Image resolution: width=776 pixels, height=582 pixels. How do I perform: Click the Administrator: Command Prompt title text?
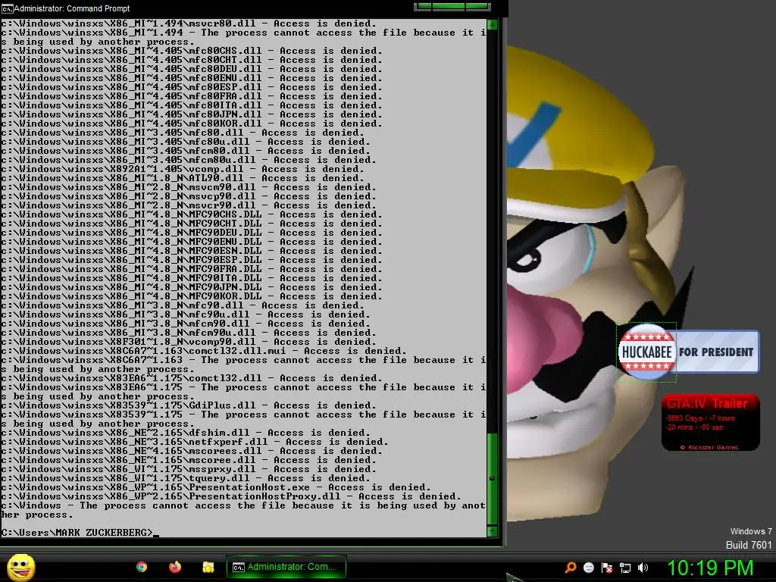coord(72,8)
